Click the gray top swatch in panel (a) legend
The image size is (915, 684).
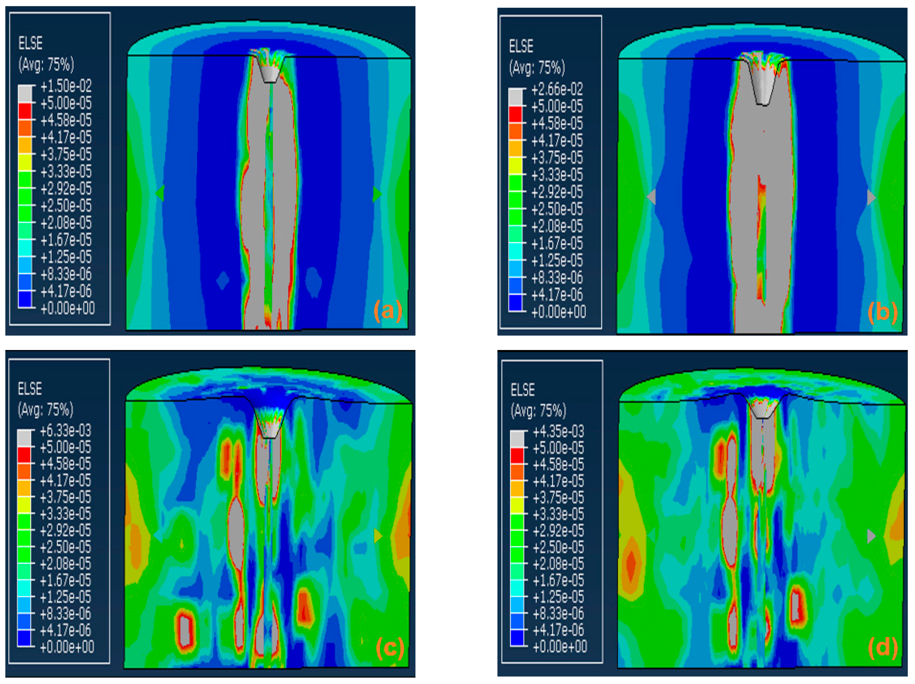click(25, 94)
